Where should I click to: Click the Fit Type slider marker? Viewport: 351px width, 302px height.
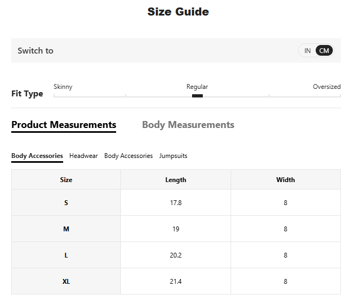tap(197, 96)
